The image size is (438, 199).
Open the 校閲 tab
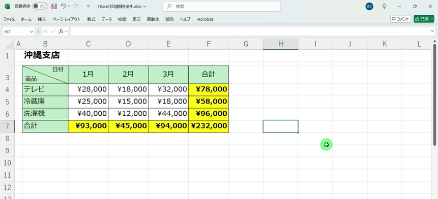(122, 19)
